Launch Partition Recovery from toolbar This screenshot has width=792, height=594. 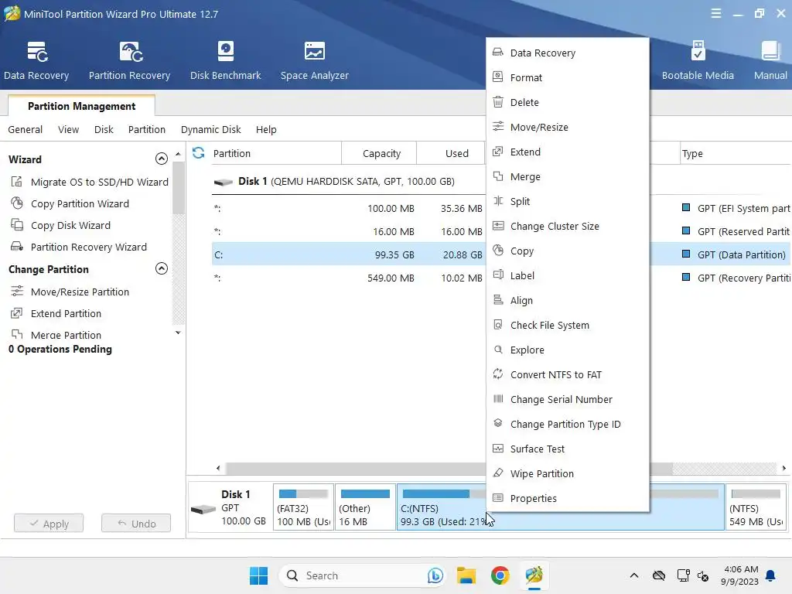click(129, 60)
